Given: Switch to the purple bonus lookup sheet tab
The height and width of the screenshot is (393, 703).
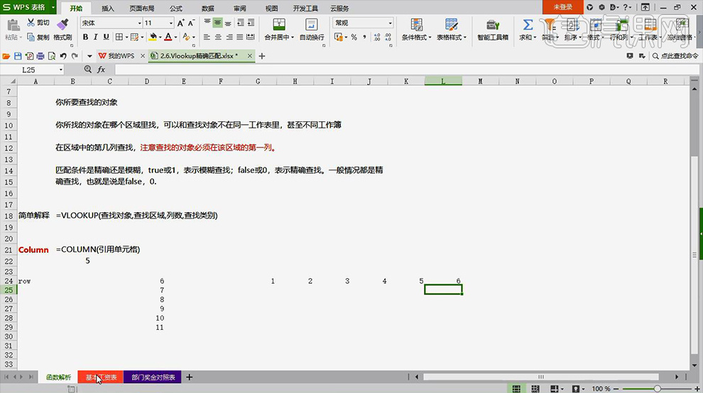Looking at the screenshot, I should (153, 377).
